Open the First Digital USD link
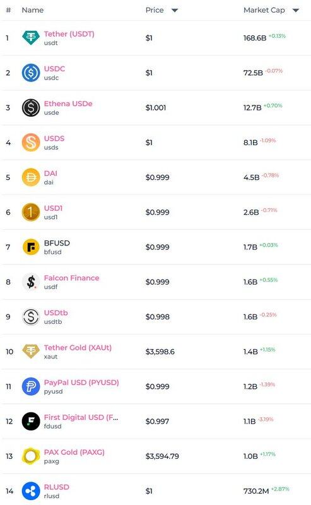The width and height of the screenshot is (311, 505). point(81,417)
